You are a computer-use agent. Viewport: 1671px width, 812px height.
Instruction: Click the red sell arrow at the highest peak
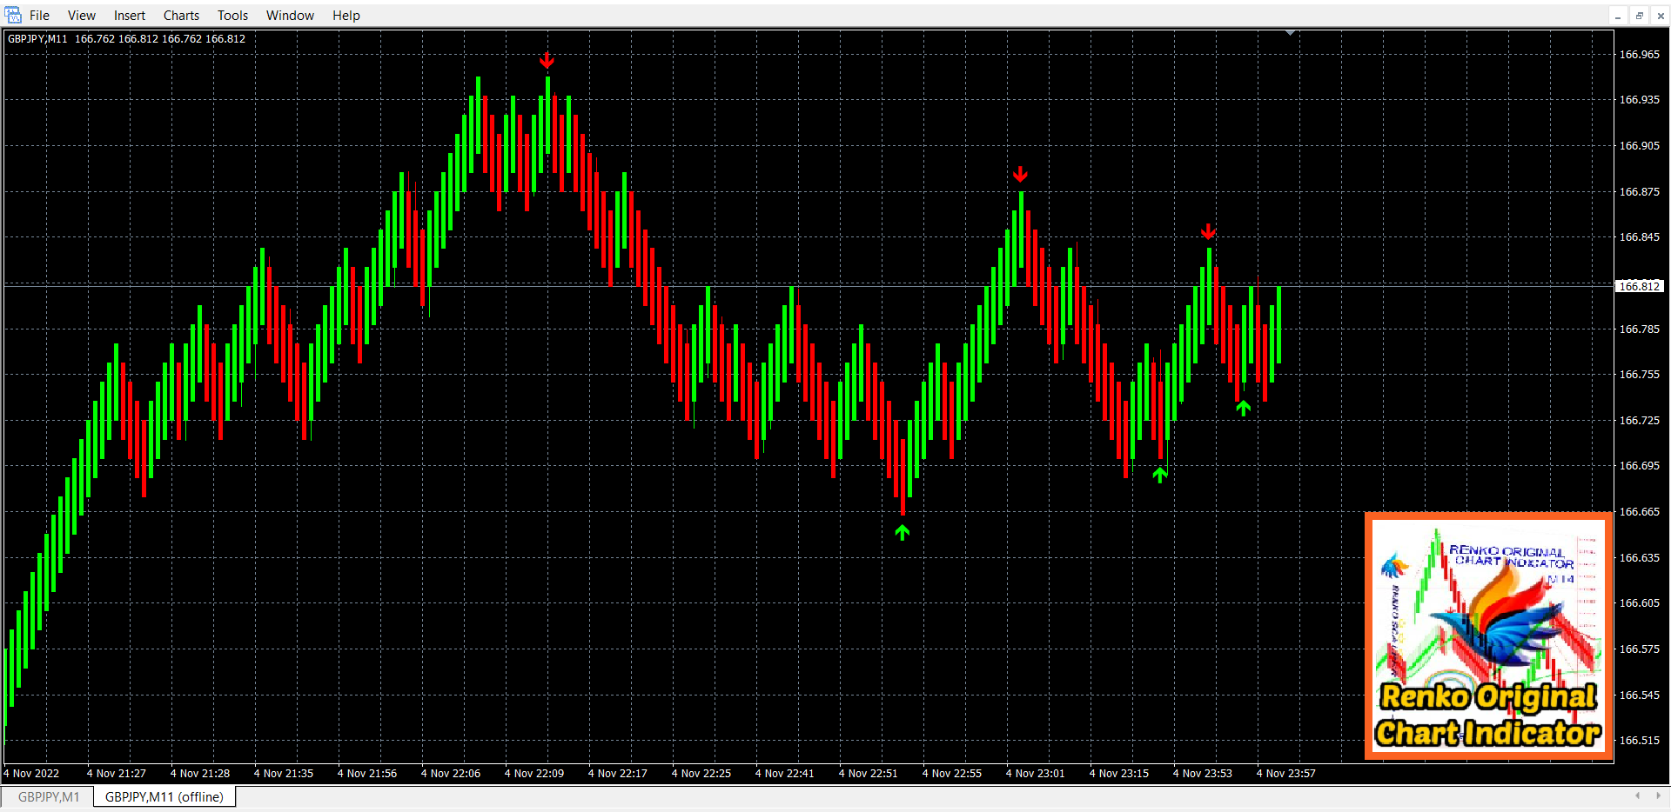click(x=547, y=60)
